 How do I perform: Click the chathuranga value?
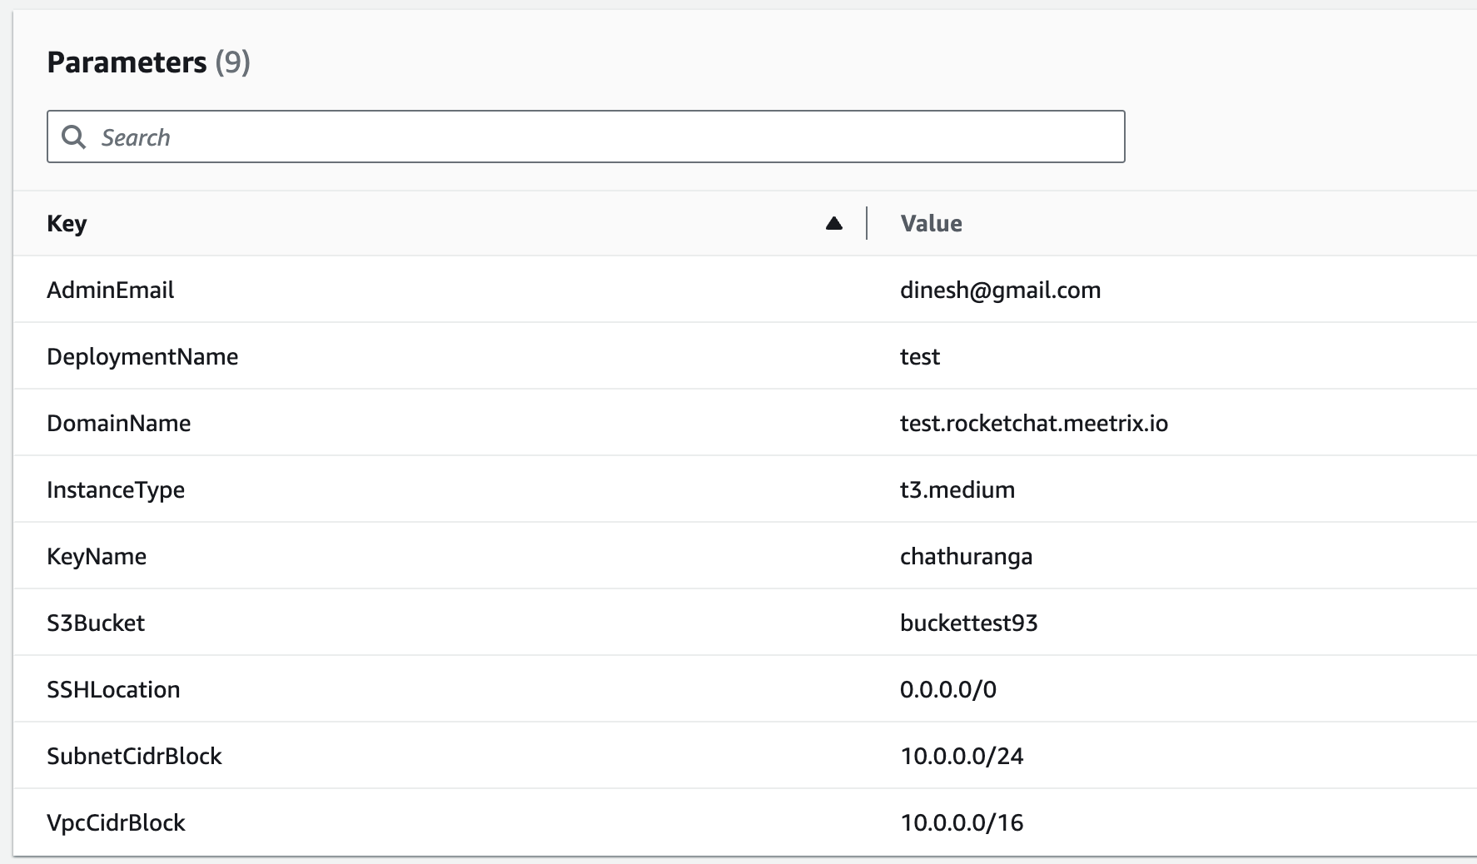966,556
